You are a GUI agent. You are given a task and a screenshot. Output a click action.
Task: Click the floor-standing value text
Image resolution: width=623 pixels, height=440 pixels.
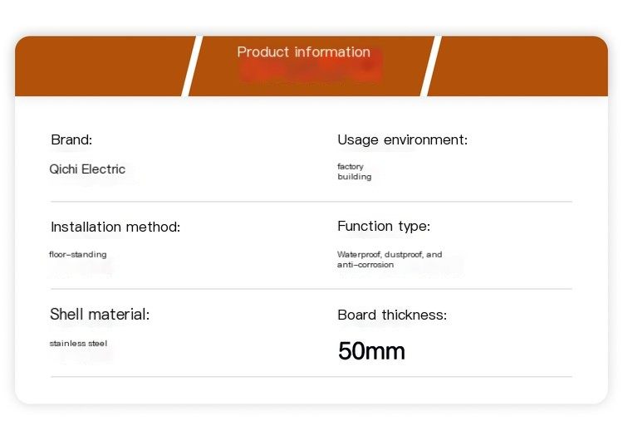pyautogui.click(x=78, y=255)
